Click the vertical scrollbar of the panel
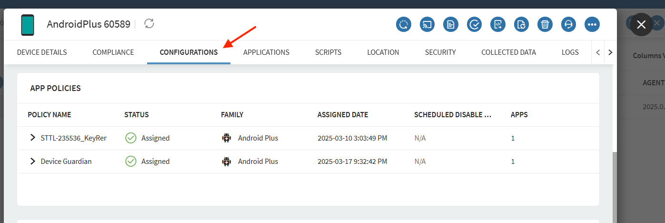Image resolution: width=665 pixels, height=223 pixels. coord(614,186)
